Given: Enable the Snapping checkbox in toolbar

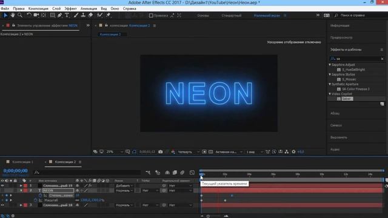Looking at the screenshot, I should point(151,16).
